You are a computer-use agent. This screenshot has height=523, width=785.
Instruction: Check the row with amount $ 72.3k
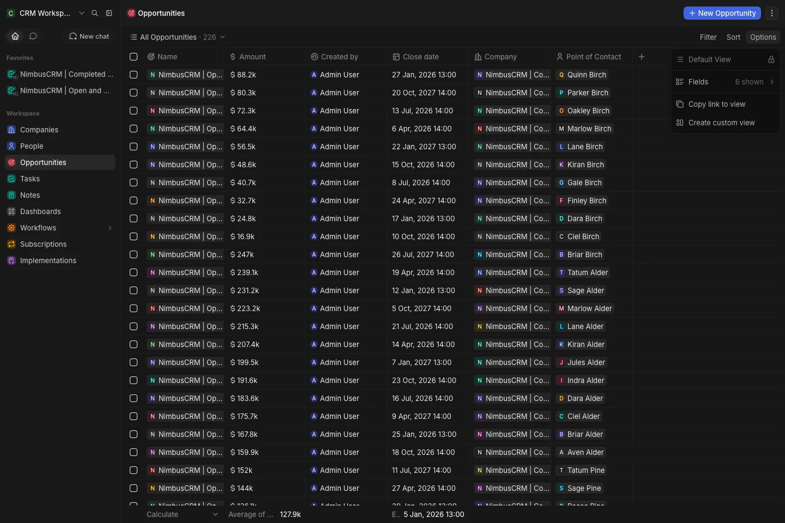(134, 111)
